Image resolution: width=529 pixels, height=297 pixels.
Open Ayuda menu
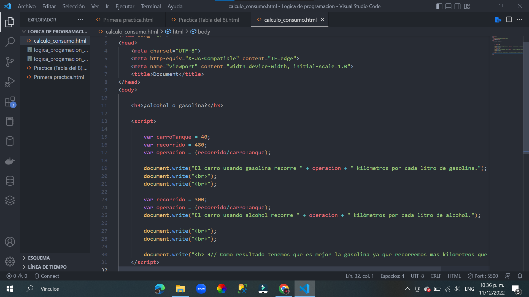tap(175, 6)
